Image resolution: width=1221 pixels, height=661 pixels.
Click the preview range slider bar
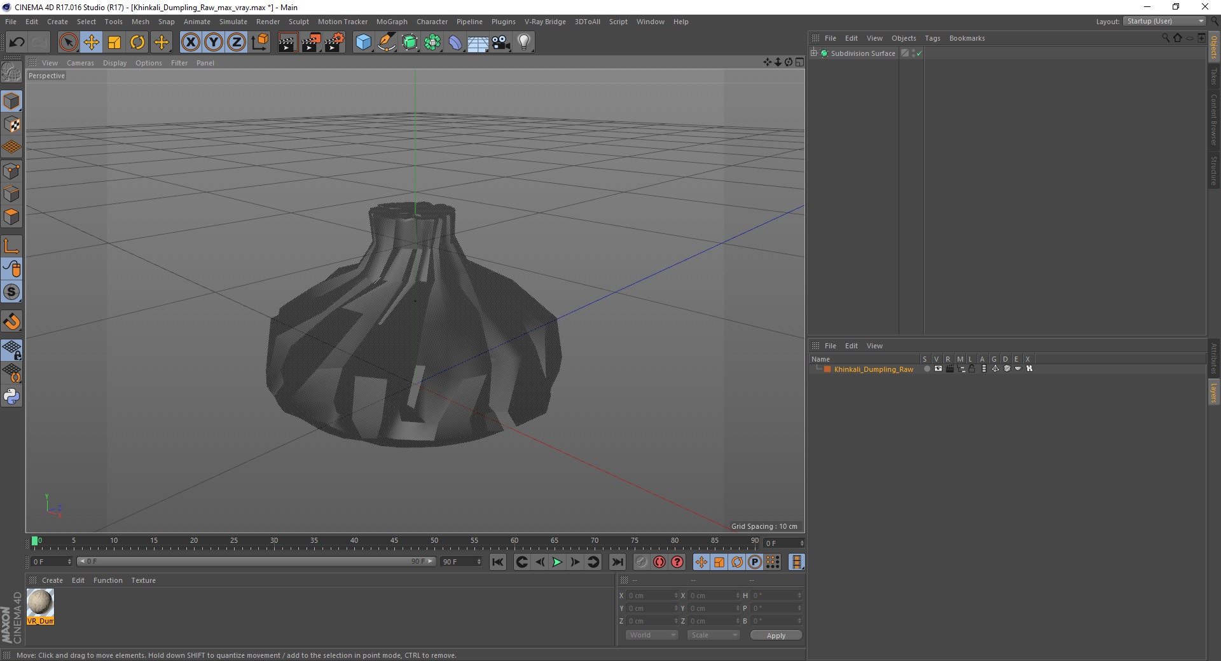coord(256,561)
